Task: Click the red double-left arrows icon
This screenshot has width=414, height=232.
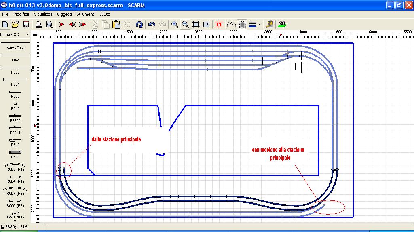Action: point(72,25)
